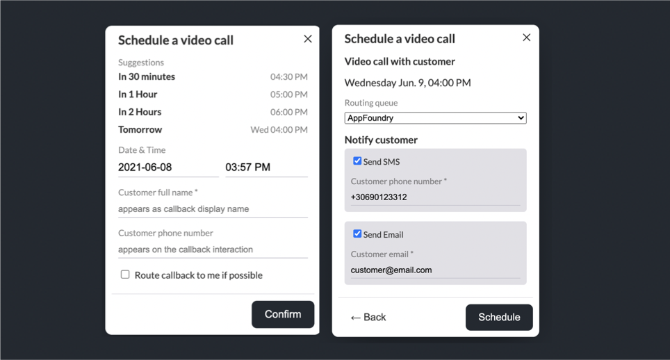Edit the phone number +30690123312 field
Viewport: 670px width, 360px height.
tap(434, 197)
